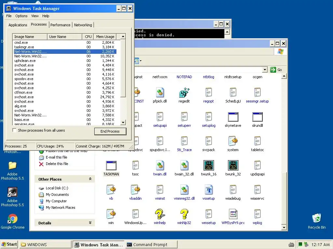Select the twain_32.dll file icon

coord(184,166)
